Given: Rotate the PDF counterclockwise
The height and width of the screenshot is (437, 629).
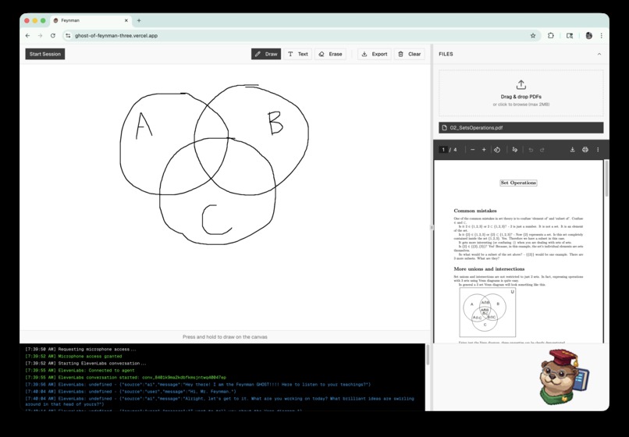Looking at the screenshot, I should click(497, 150).
